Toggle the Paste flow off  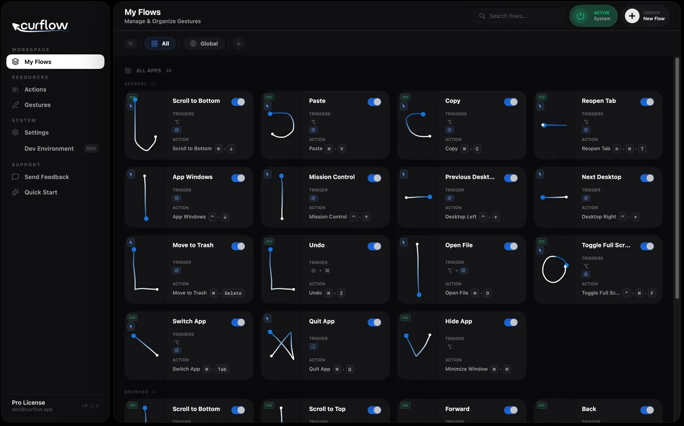pyautogui.click(x=375, y=102)
